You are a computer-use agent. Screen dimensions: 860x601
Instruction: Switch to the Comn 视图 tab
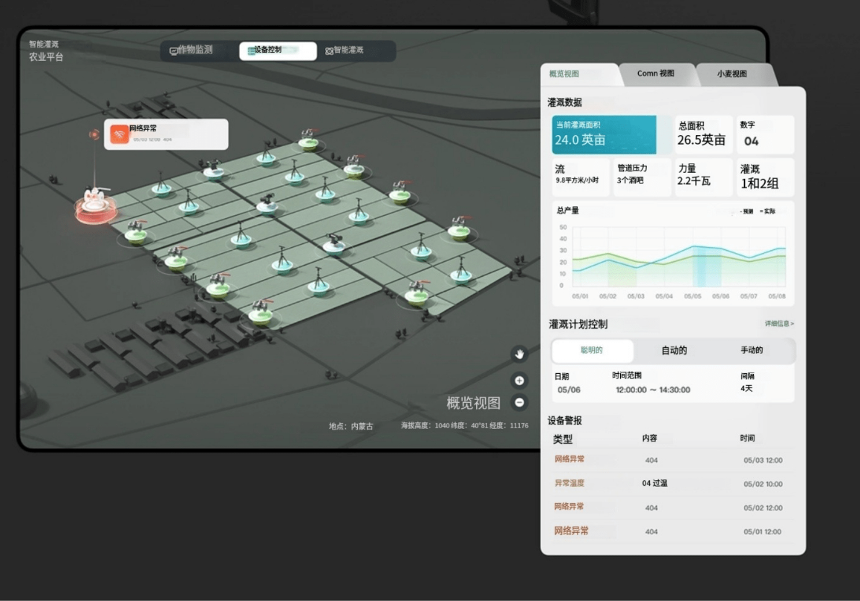point(656,74)
